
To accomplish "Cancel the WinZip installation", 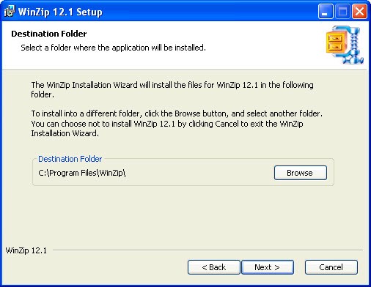I will (x=331, y=267).
